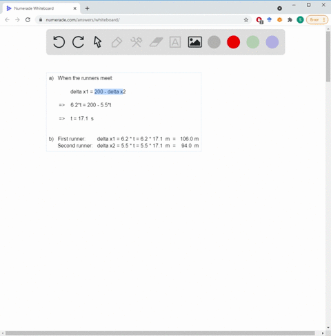Click highlighted text '200 - delta x2'
Viewport: 331px width, 336px height.
click(x=110, y=92)
